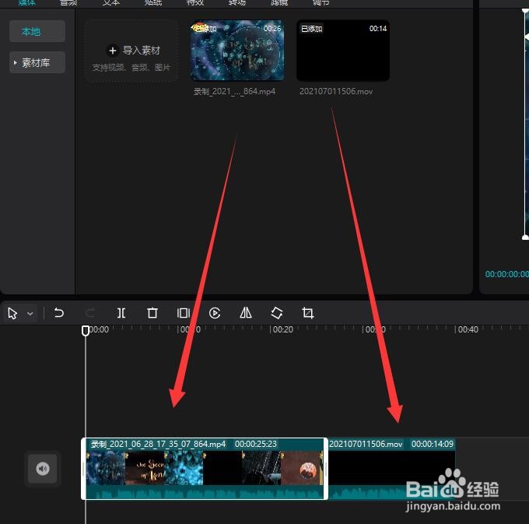Switch to the 本地 local media tab
Viewport: 529px width, 524px height.
coord(37,31)
